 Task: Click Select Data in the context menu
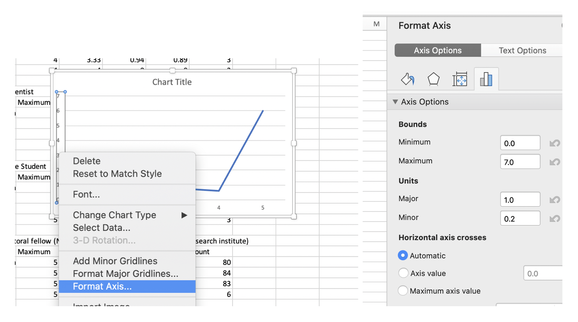102,228
